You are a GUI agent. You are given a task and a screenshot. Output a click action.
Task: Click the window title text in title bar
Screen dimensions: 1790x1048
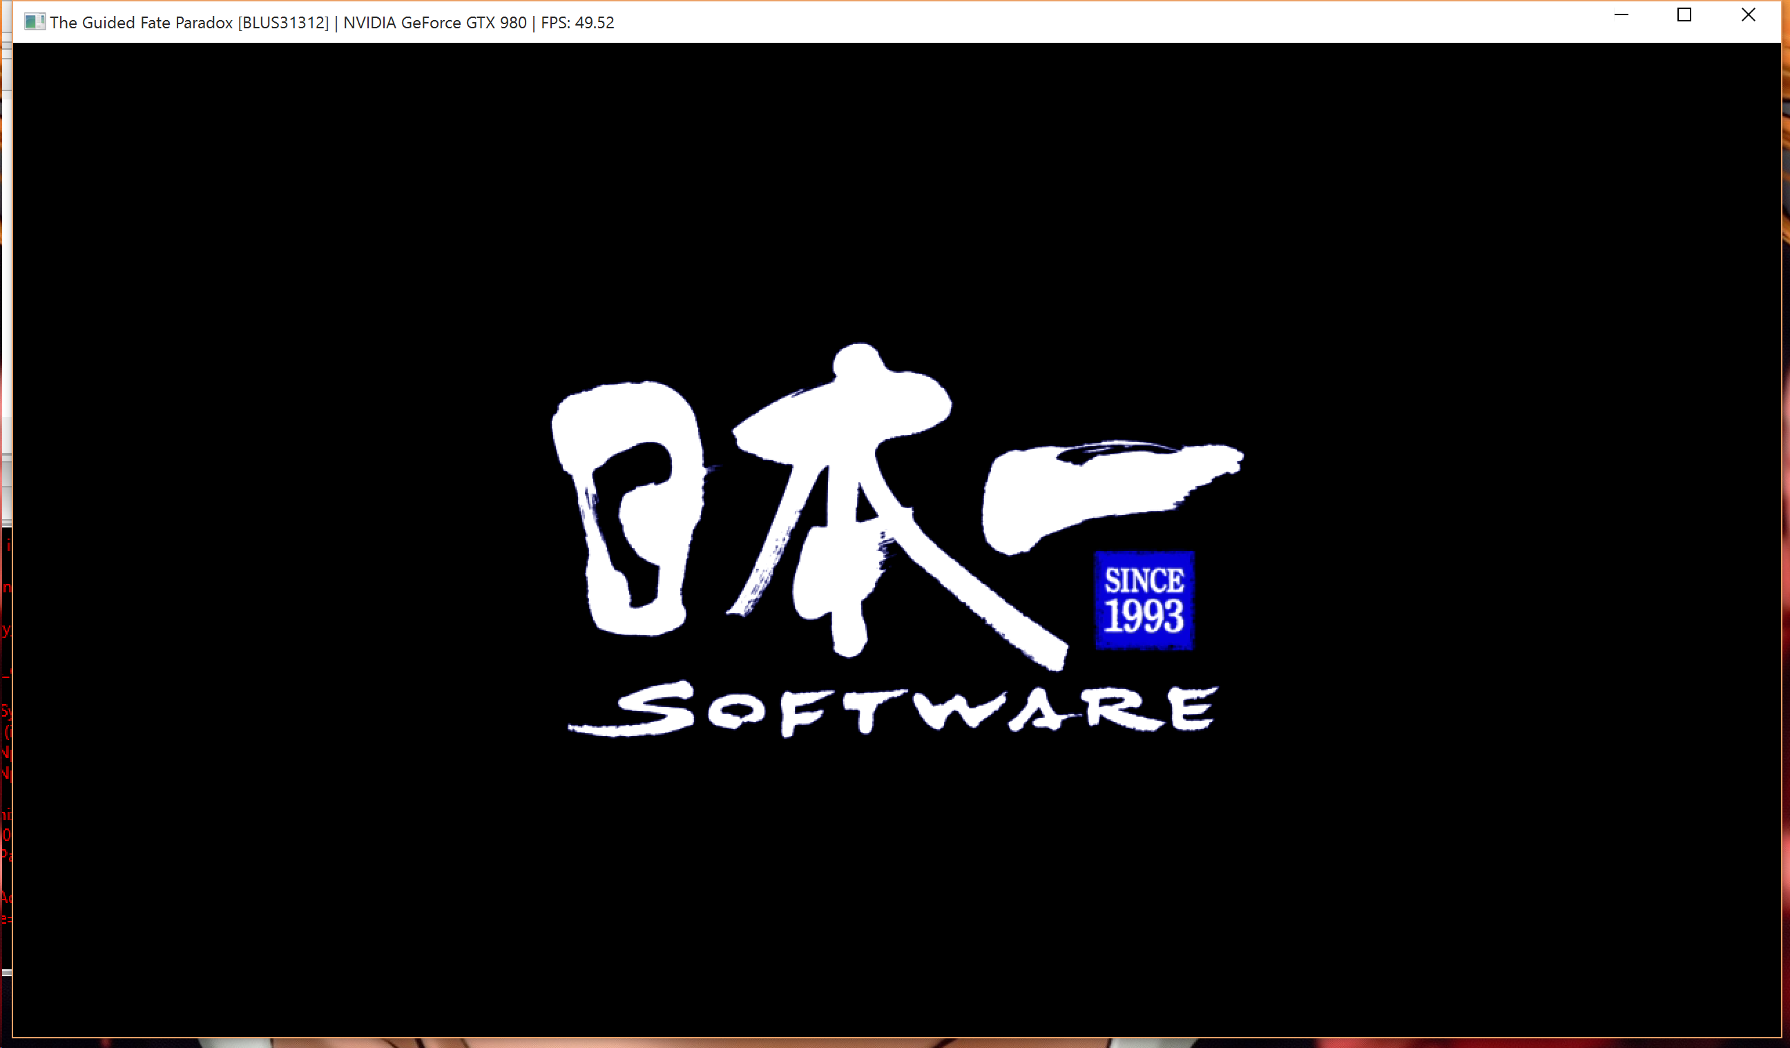point(141,23)
